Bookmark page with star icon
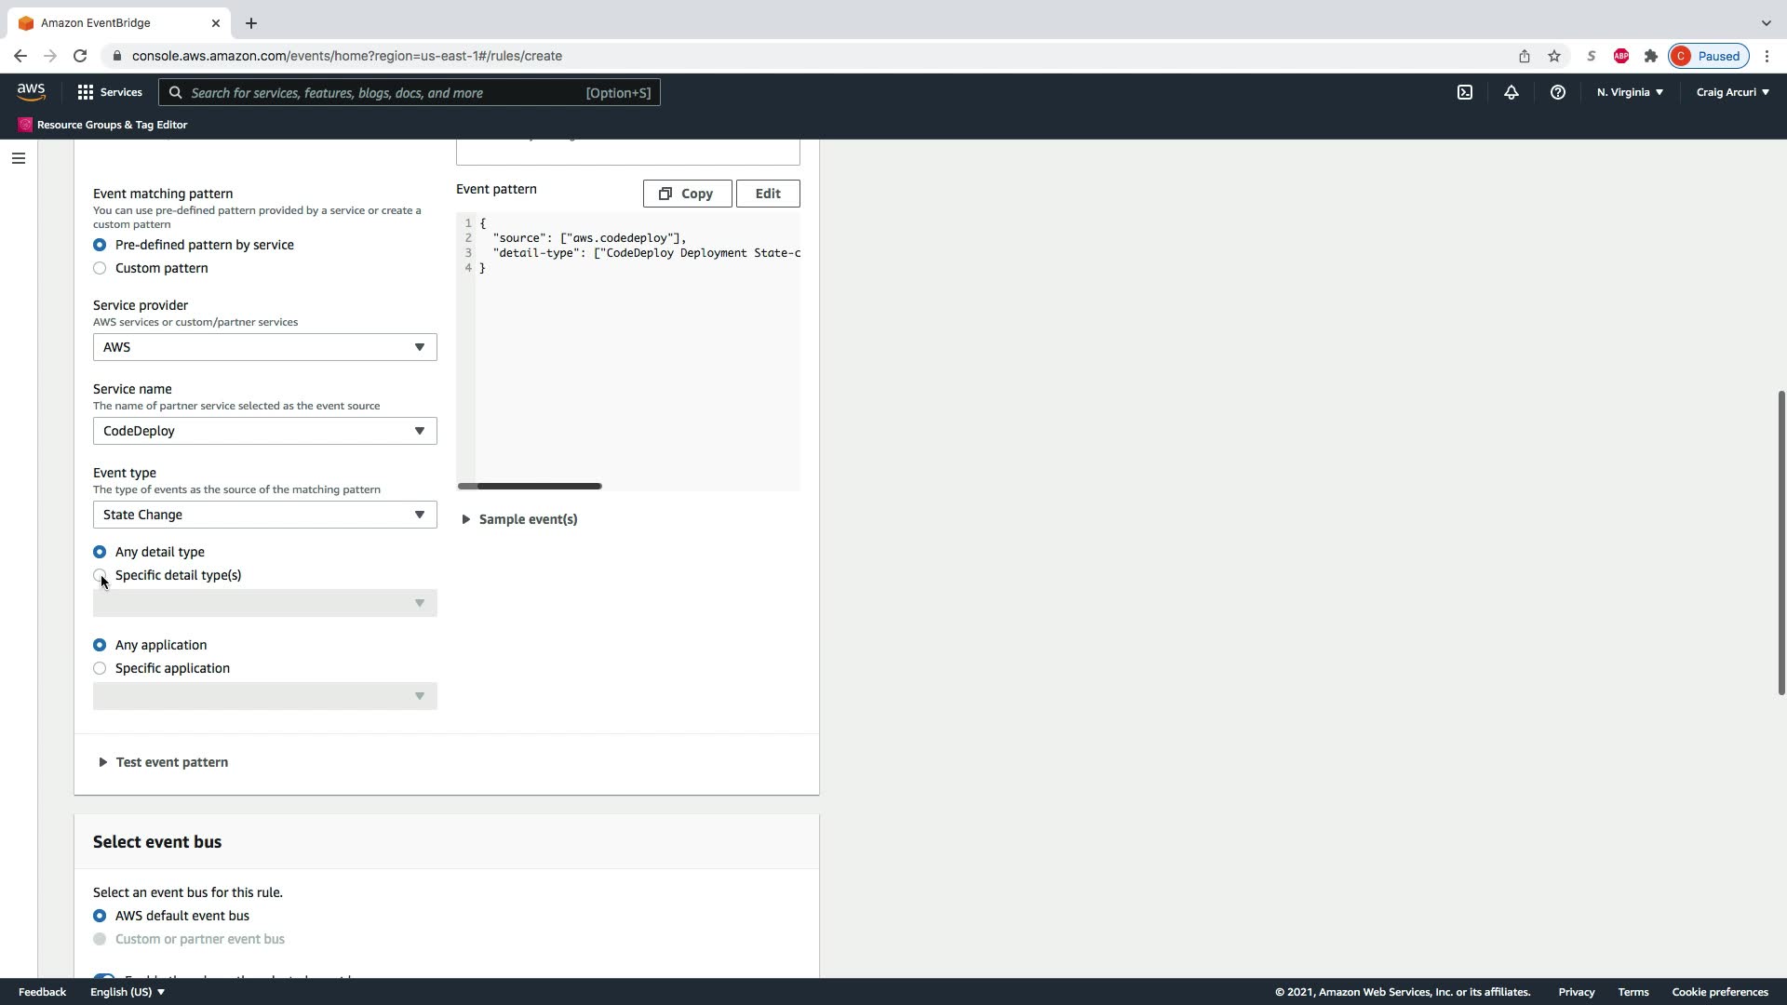1787x1005 pixels. pos(1553,56)
